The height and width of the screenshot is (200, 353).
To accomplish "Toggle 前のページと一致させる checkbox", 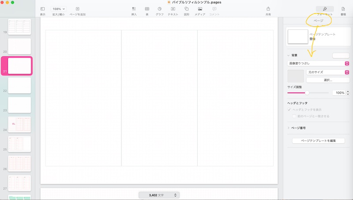I will 294,116.
